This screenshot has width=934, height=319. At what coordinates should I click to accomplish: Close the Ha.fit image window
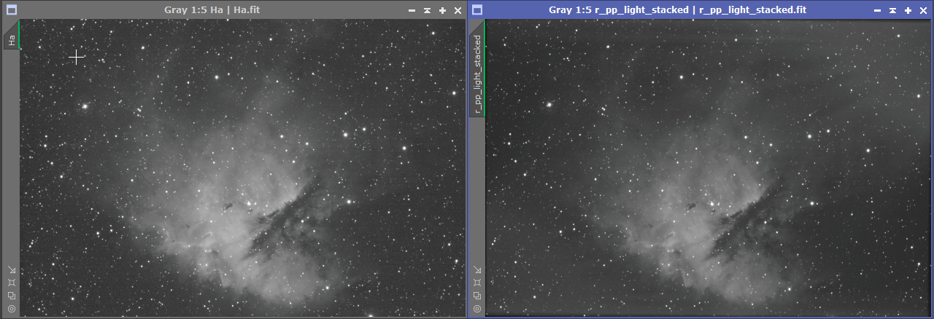[458, 11]
